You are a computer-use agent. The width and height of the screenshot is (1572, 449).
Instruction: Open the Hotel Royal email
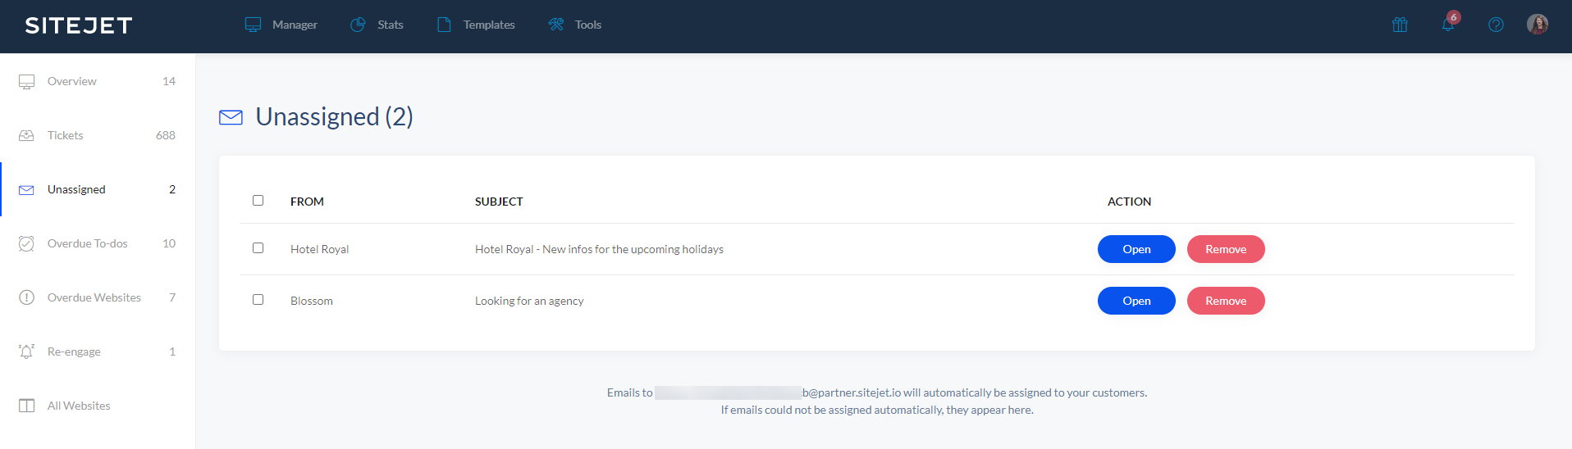pyautogui.click(x=1136, y=249)
